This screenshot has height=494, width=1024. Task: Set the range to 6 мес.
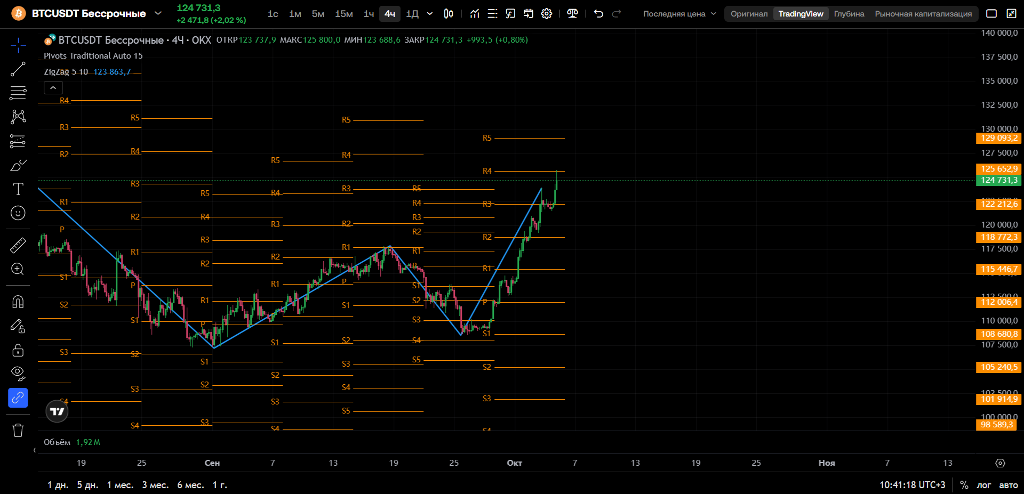coord(190,485)
